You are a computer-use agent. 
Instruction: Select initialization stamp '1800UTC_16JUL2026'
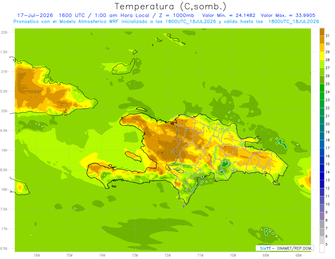(x=190, y=22)
